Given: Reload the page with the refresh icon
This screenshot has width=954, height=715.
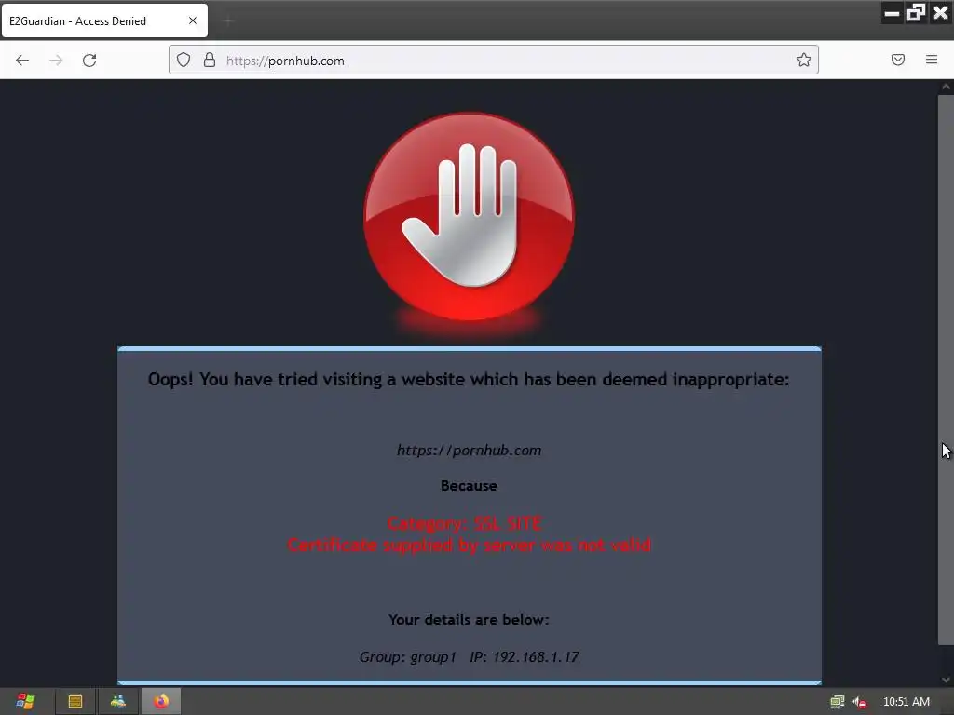Looking at the screenshot, I should (x=89, y=61).
